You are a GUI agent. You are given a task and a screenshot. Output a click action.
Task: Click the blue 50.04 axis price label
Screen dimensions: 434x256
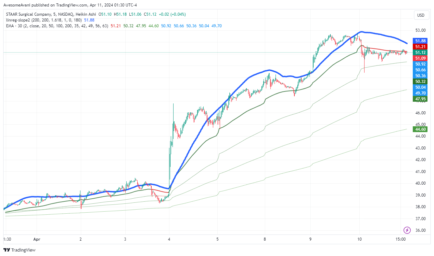420,87
